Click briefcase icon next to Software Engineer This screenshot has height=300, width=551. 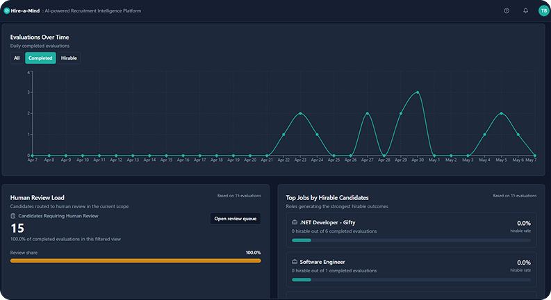coord(295,262)
